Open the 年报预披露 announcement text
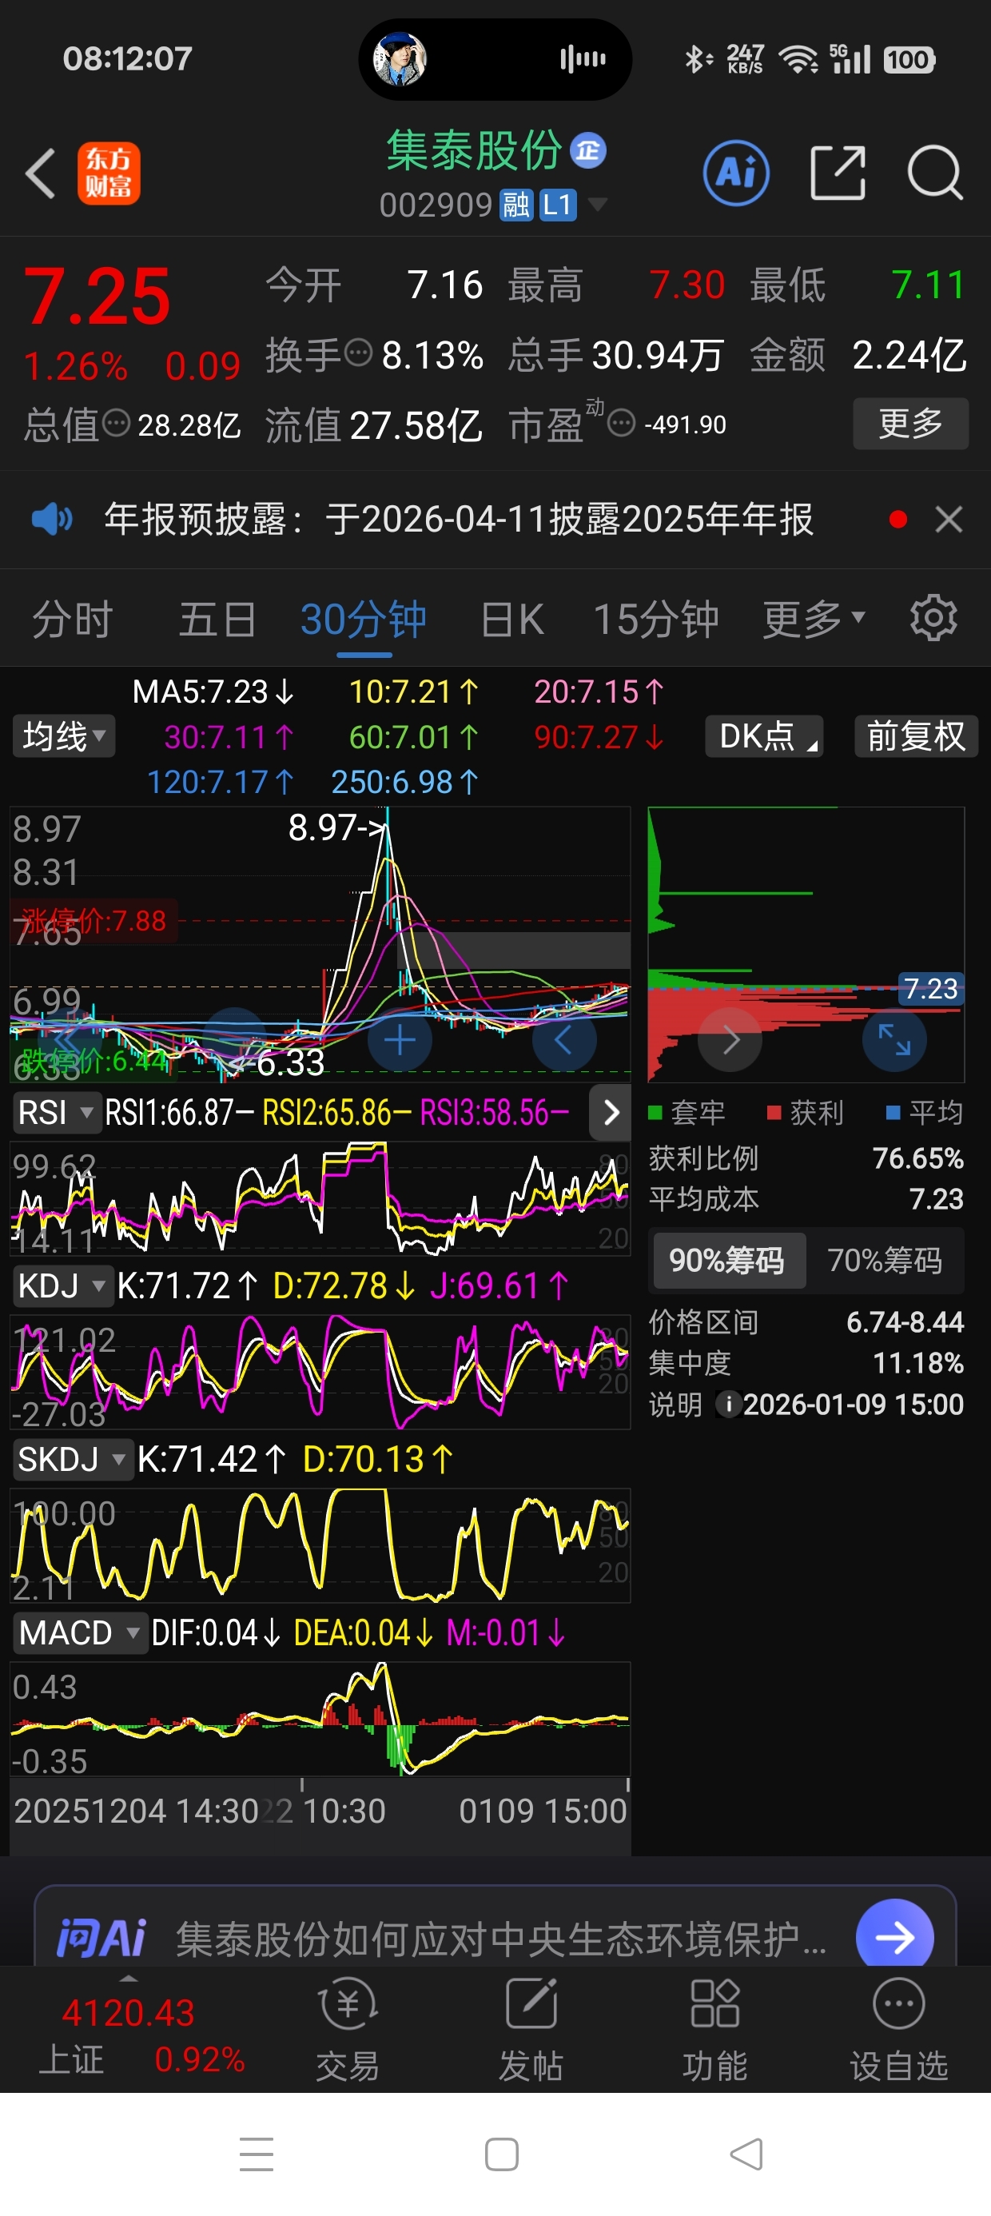The image size is (991, 2216). point(459,520)
